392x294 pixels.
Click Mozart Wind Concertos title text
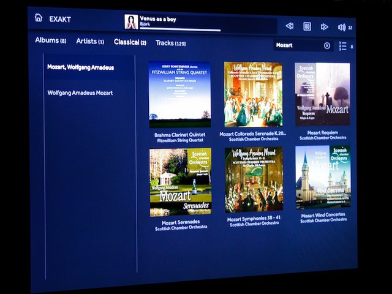tap(323, 215)
